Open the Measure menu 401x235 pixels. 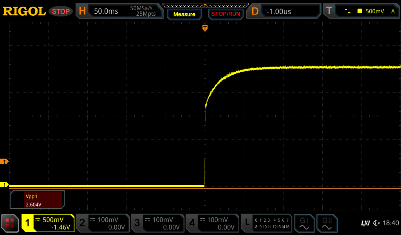(x=184, y=14)
